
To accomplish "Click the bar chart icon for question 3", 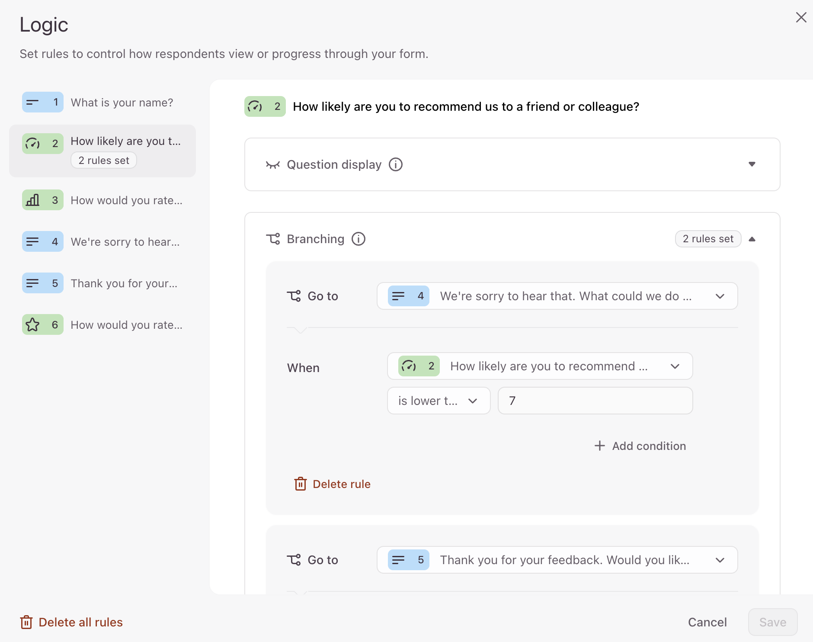I will point(32,200).
